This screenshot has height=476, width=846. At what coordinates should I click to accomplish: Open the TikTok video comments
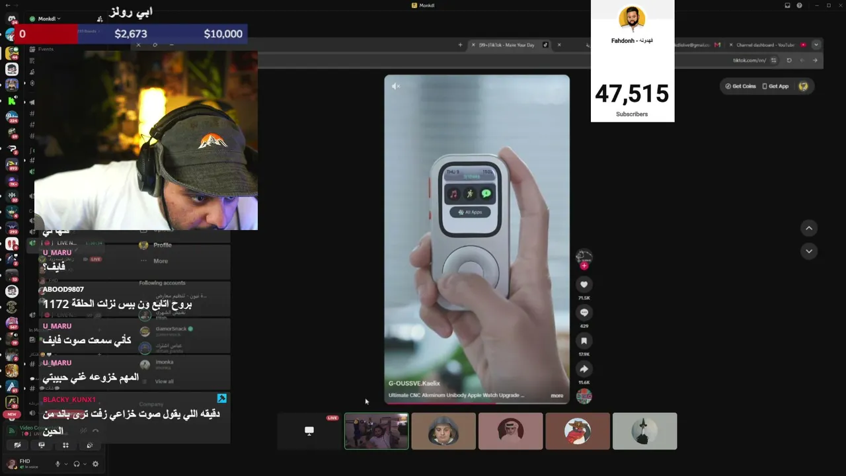584,312
